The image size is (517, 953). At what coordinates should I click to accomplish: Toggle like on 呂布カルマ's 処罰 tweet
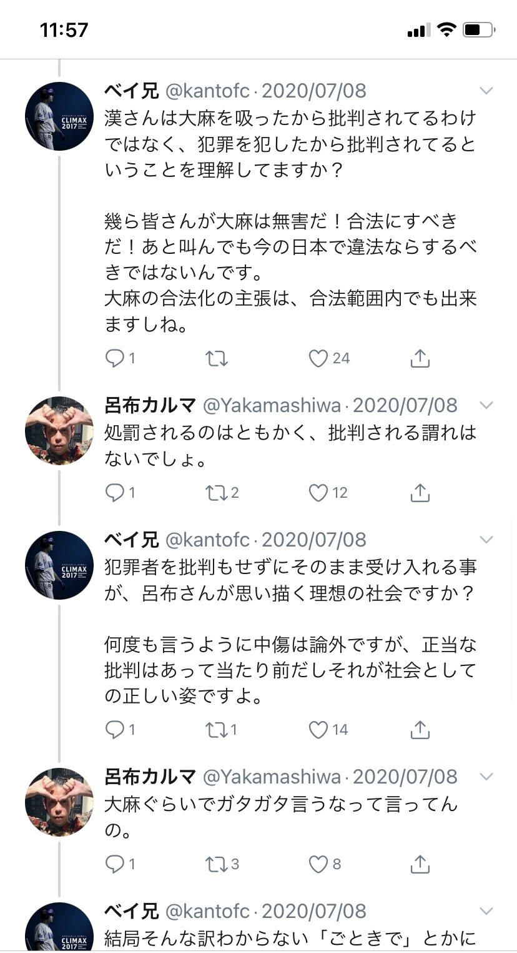coord(320,492)
